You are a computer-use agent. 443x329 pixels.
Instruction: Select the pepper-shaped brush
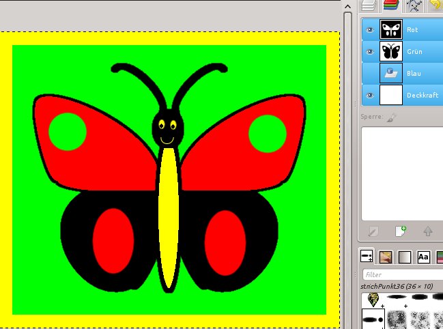tap(373, 300)
